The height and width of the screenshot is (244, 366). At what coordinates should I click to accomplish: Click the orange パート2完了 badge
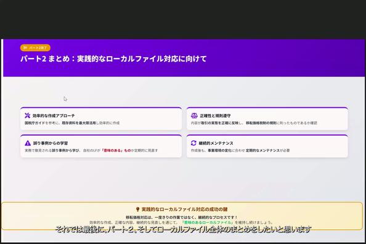pyautogui.click(x=35, y=47)
